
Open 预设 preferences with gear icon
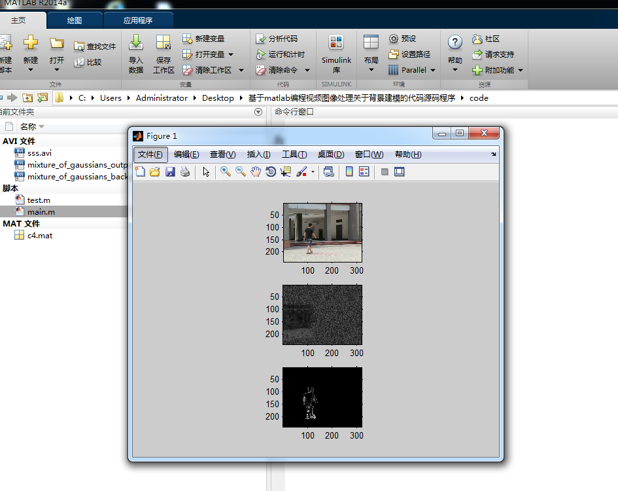[402, 39]
